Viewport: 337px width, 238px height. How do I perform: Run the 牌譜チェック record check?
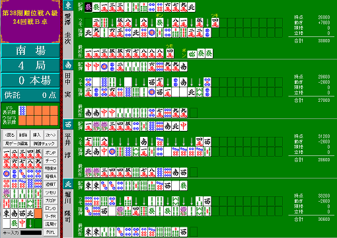(x=44, y=143)
